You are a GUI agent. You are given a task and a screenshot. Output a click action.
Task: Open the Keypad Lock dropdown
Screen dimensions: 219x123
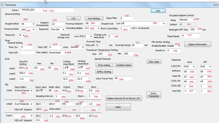[x=140, y=23]
